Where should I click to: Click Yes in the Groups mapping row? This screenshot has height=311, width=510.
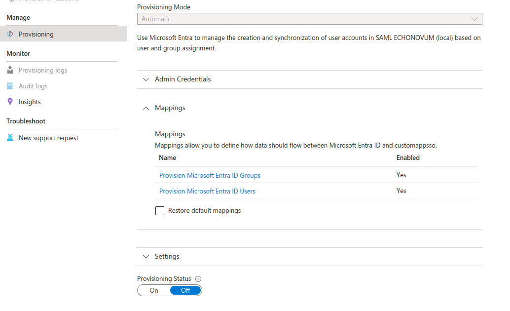(x=401, y=175)
